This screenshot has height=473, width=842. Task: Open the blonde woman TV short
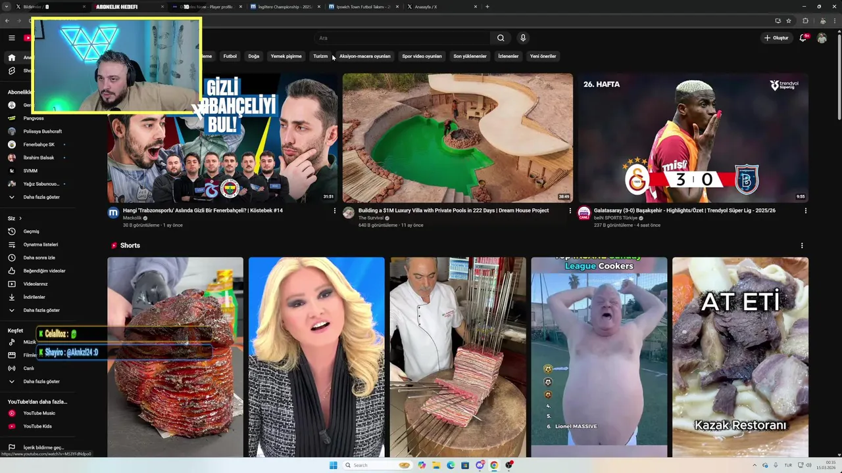pos(316,357)
